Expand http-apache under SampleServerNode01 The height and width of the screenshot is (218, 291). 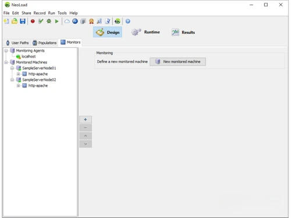pos(18,74)
